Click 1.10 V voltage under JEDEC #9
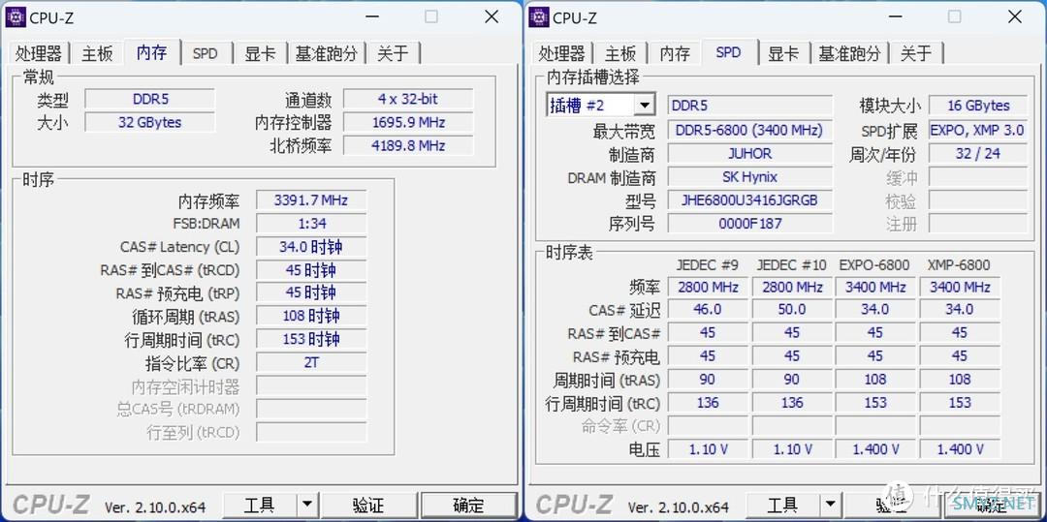Screen dimensions: 1047x522 point(708,449)
